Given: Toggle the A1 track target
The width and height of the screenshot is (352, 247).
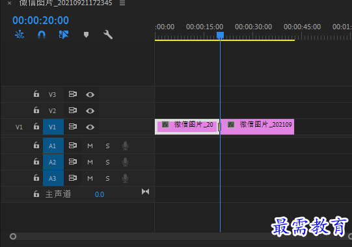Looking at the screenshot, I should click(x=53, y=146).
